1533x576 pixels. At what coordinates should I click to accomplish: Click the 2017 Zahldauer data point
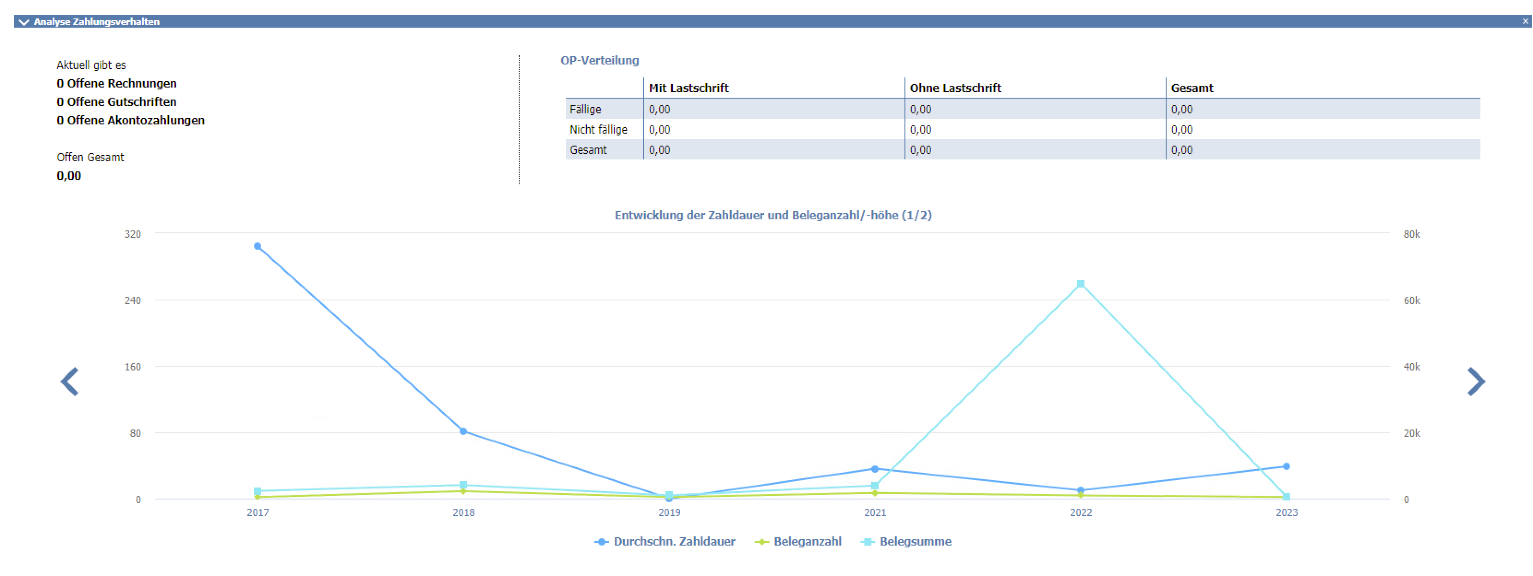257,246
